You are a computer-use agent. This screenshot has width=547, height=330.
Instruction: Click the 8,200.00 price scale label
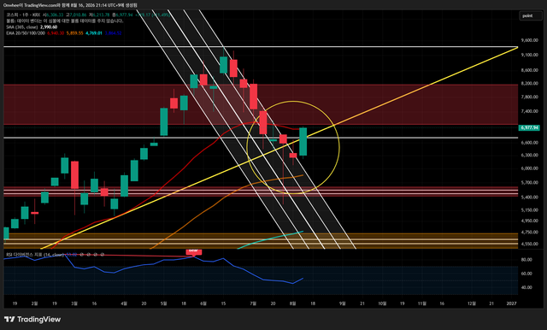530,84
